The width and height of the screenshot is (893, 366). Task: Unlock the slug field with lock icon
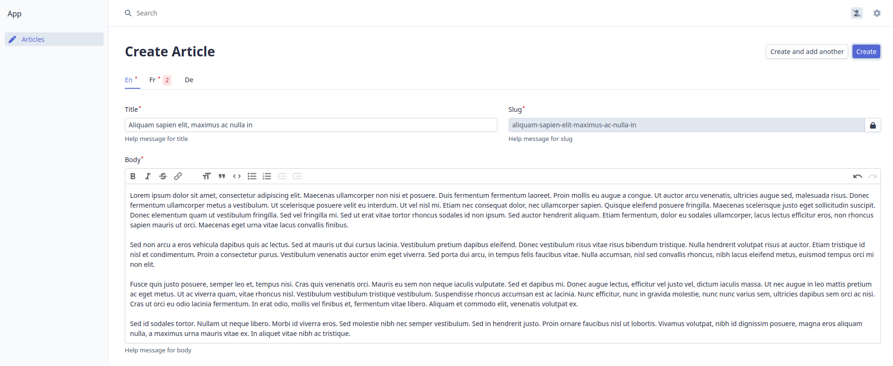pos(873,125)
